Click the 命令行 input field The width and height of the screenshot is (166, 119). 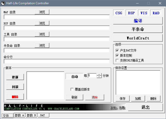coord(57,61)
